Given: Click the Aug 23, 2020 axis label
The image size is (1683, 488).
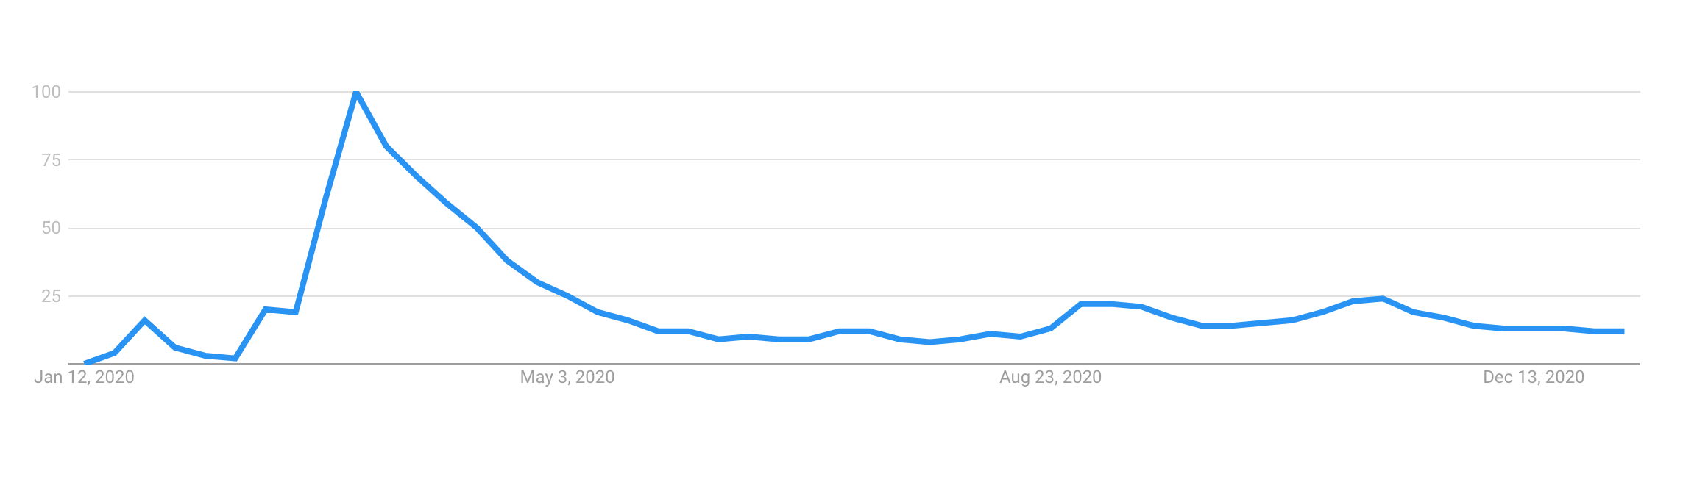Looking at the screenshot, I should pyautogui.click(x=1050, y=377).
